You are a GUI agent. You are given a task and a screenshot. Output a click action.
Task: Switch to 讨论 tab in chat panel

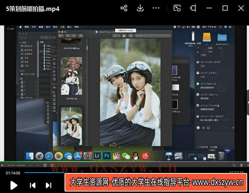210,48
